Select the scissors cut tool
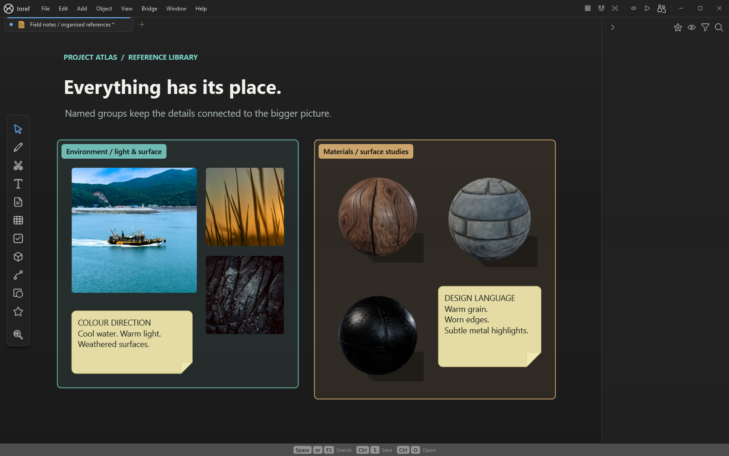Image resolution: width=729 pixels, height=456 pixels. tap(18, 166)
